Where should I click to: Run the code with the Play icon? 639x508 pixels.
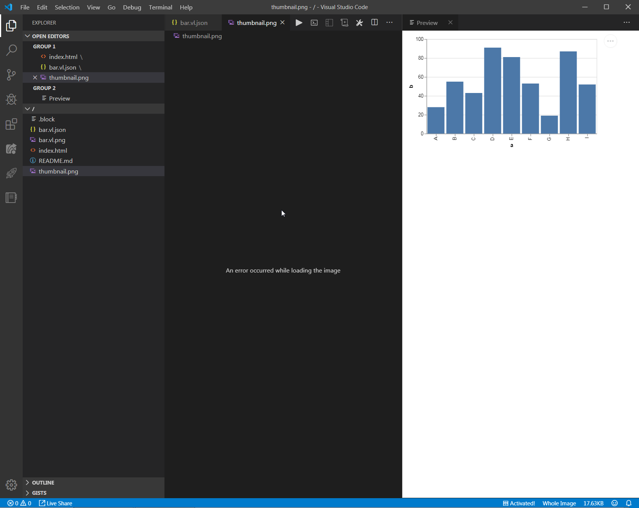pos(299,23)
